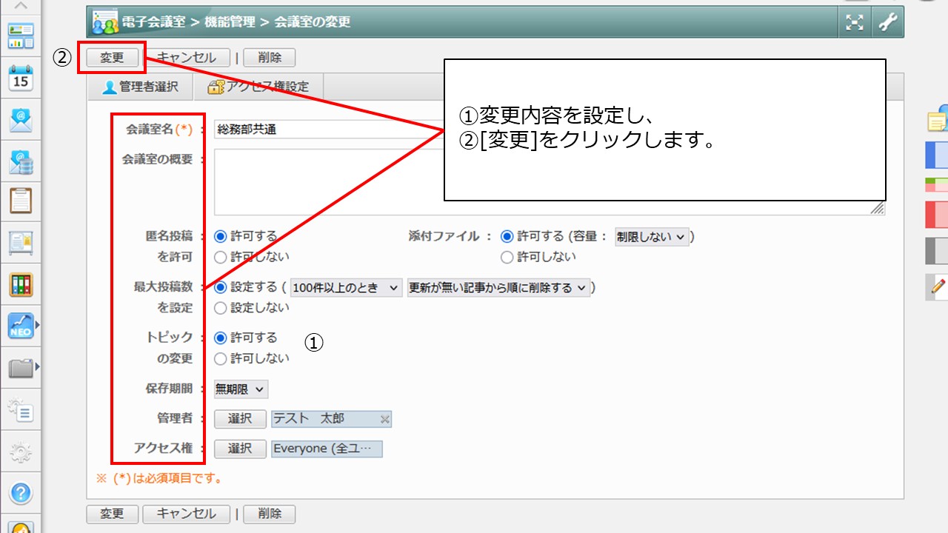
Task: Open the binders icon in the sidebar
Action: tap(21, 284)
